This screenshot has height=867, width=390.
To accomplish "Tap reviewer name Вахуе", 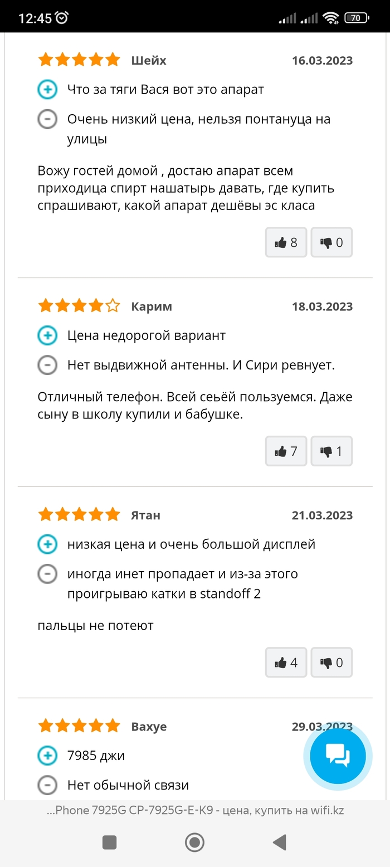I will coord(149,727).
